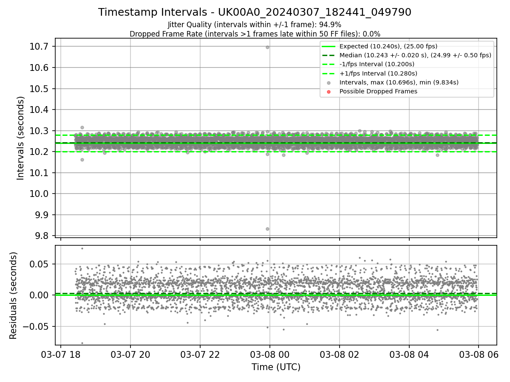The width and height of the screenshot is (510, 382).
Task: Click the y-axis tick label 9.8
Action: 41,236
